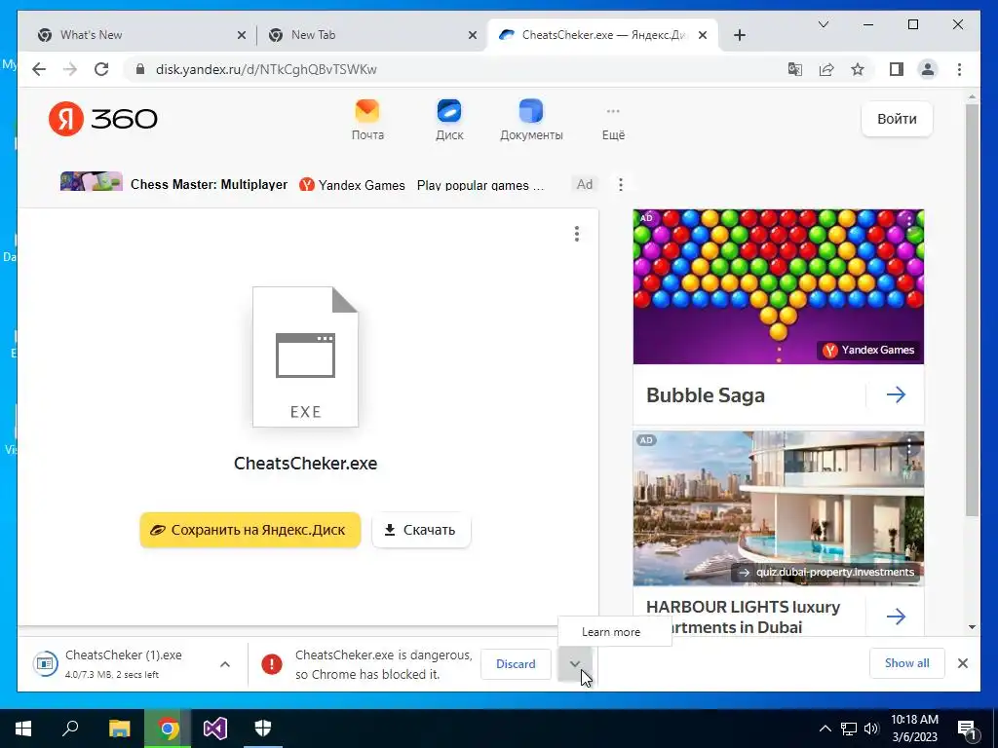Image resolution: width=998 pixels, height=748 pixels.
Task: Open the Harbour Lights Dubai ad image
Action: coord(779,508)
